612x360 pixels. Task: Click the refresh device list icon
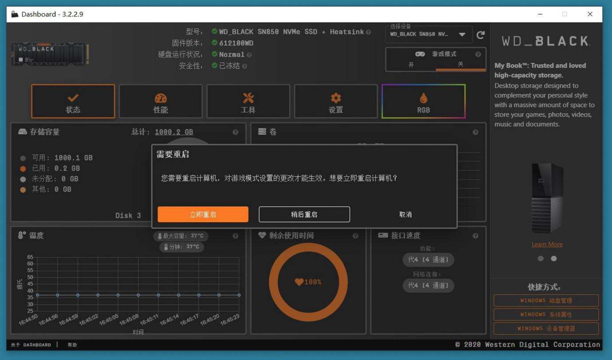(x=480, y=35)
